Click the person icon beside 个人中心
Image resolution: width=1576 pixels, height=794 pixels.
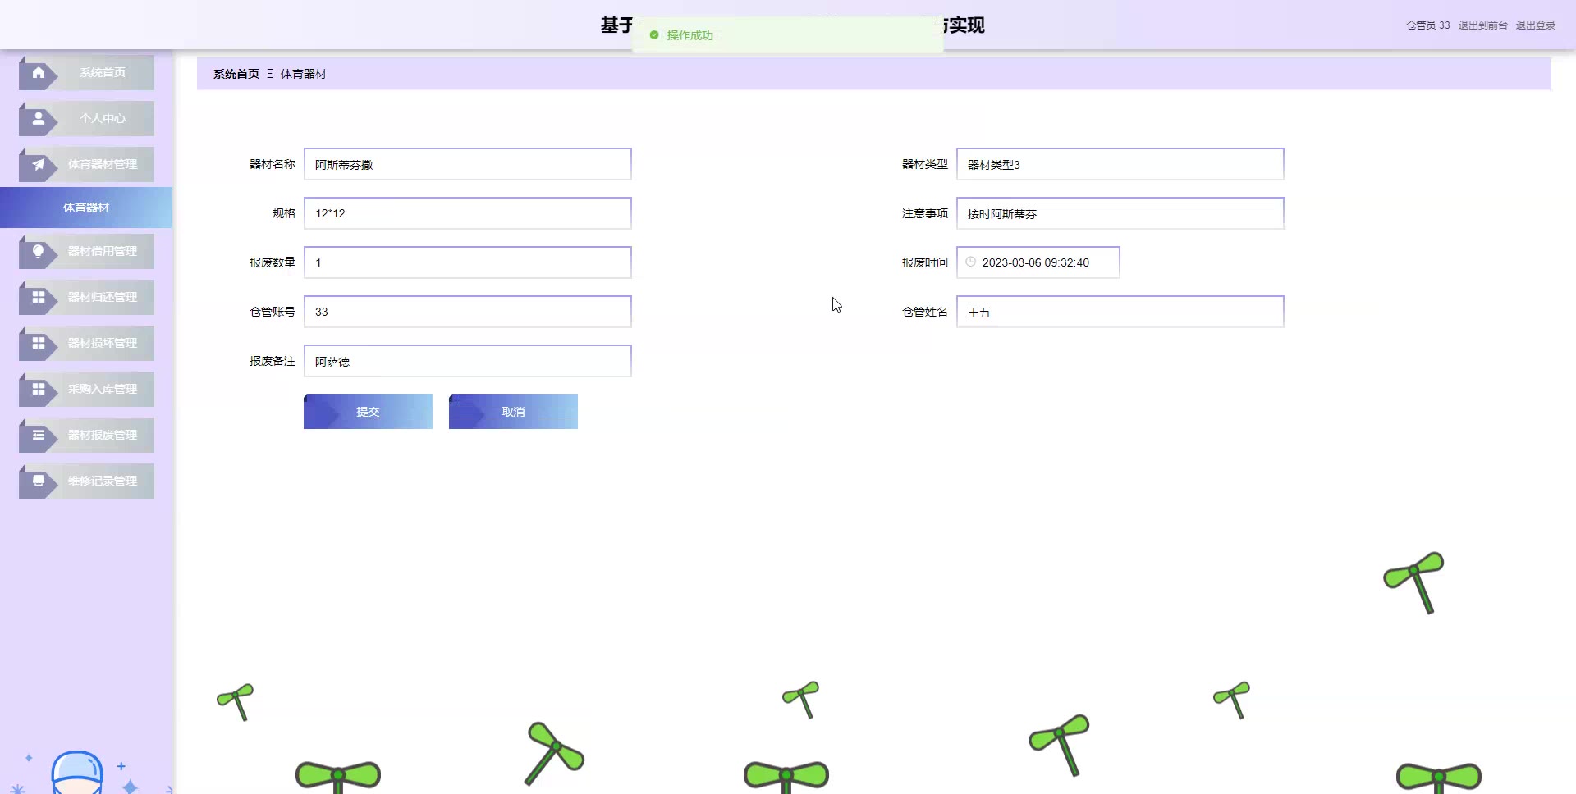point(38,118)
